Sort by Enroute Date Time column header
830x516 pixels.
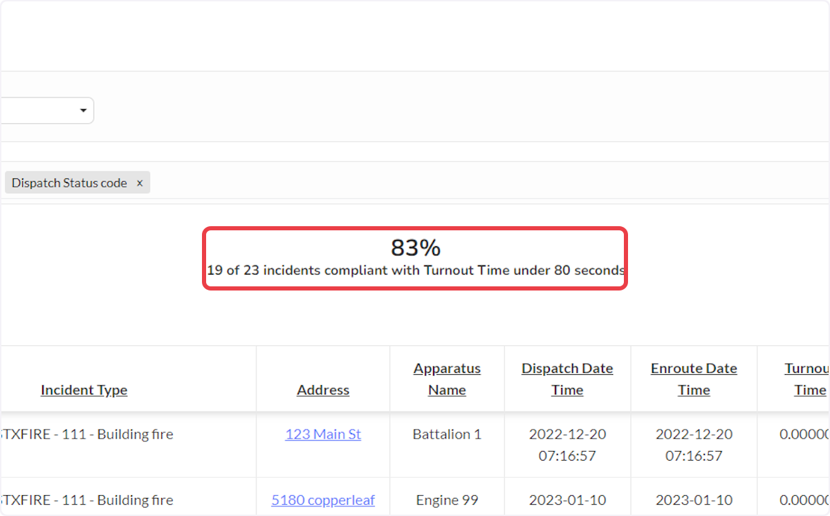pos(694,379)
